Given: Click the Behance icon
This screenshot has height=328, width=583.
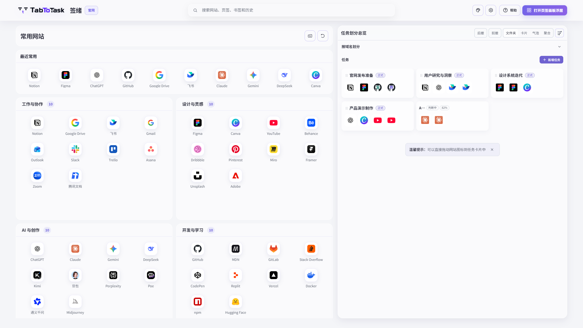Looking at the screenshot, I should point(311,123).
